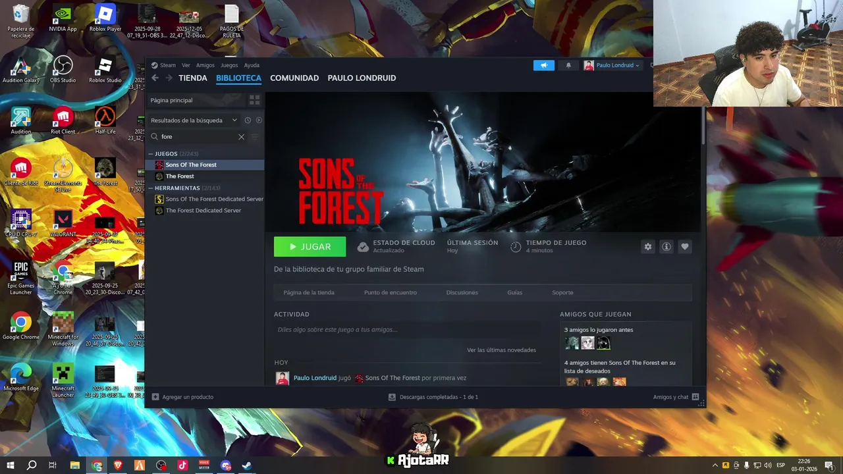
Task: Open the PAULO LONDRUID profile tab
Action: pyautogui.click(x=362, y=78)
